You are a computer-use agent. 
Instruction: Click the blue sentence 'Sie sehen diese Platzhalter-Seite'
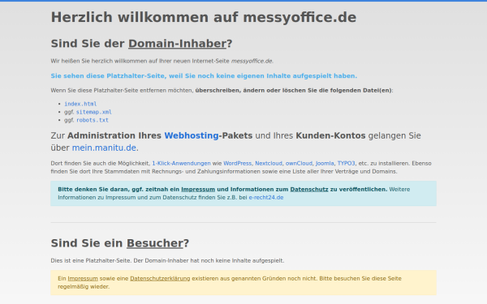pyautogui.click(x=204, y=76)
